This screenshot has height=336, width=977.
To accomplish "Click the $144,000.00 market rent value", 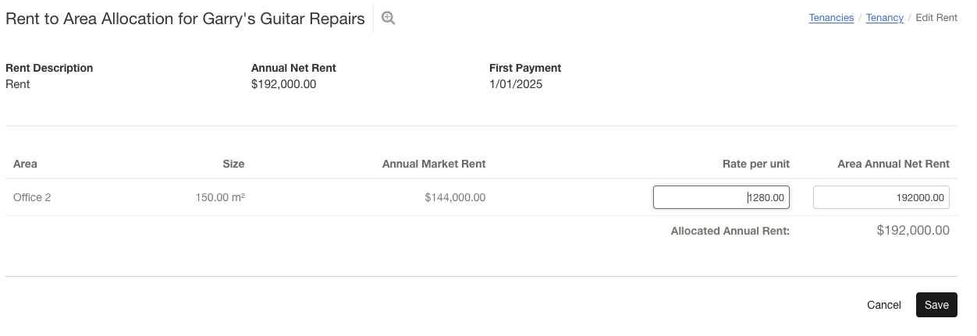I will (455, 198).
